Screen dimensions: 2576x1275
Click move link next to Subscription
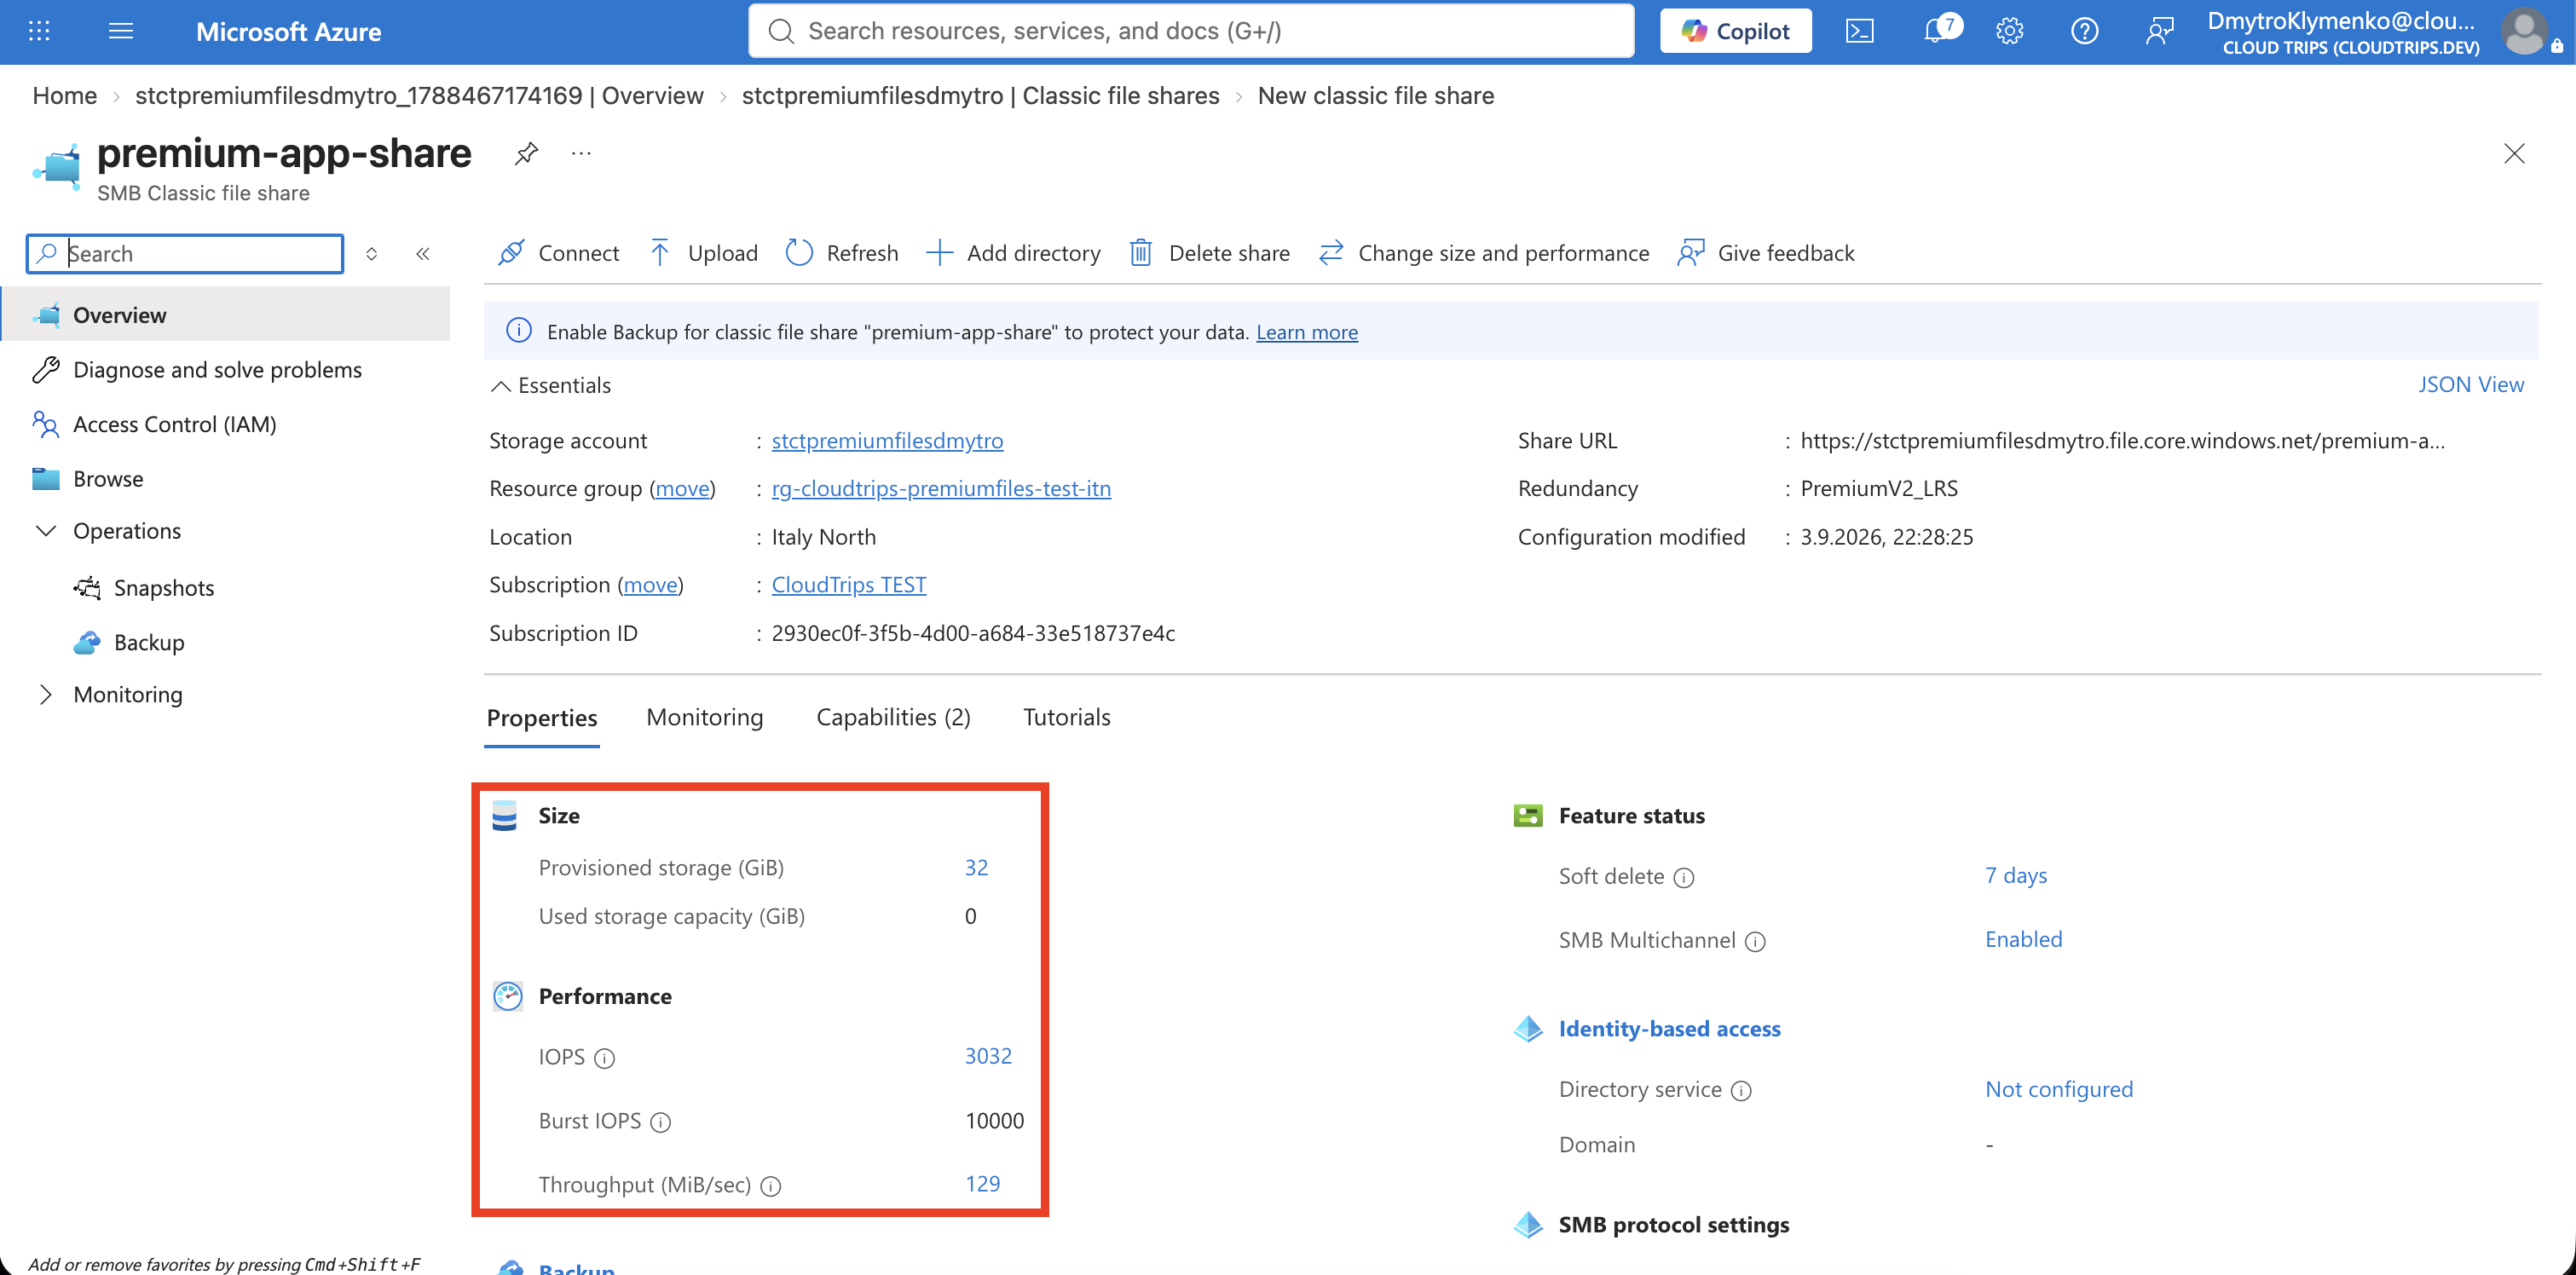650,585
